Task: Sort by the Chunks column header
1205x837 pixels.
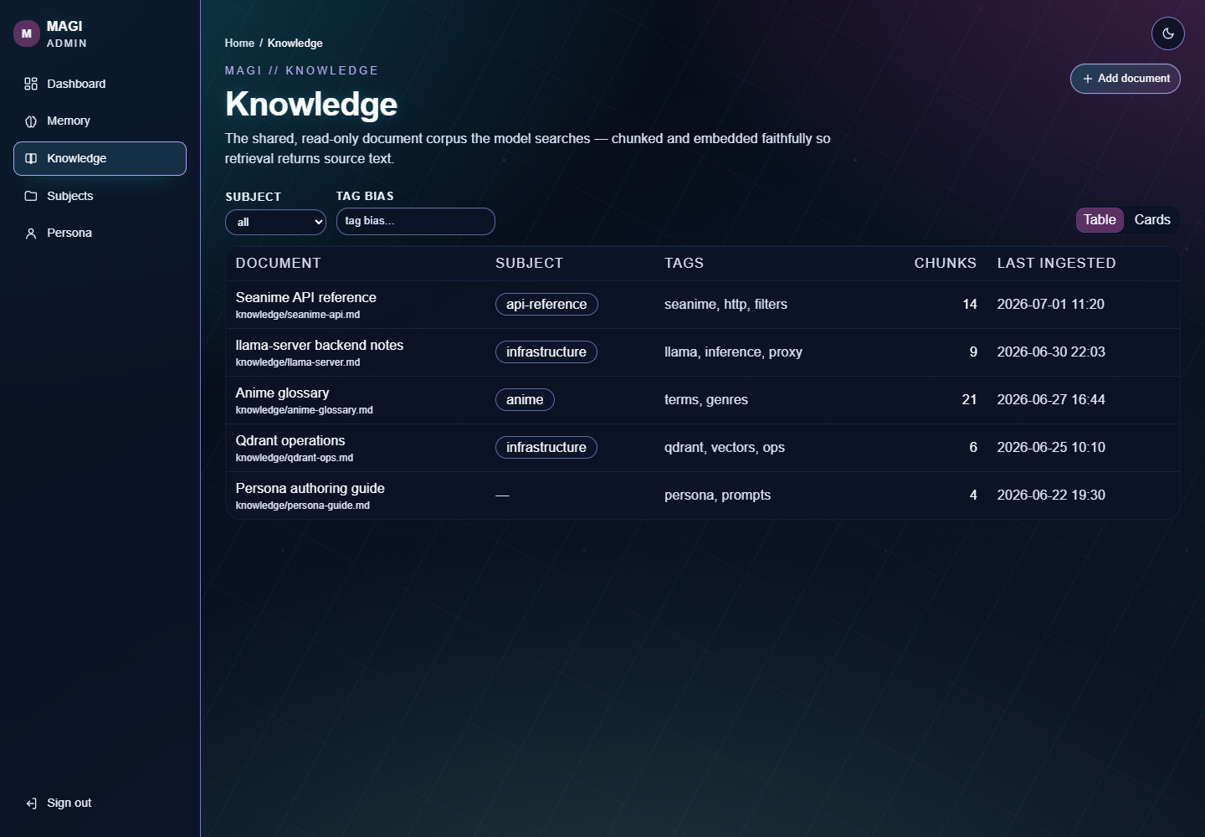Action: [945, 263]
